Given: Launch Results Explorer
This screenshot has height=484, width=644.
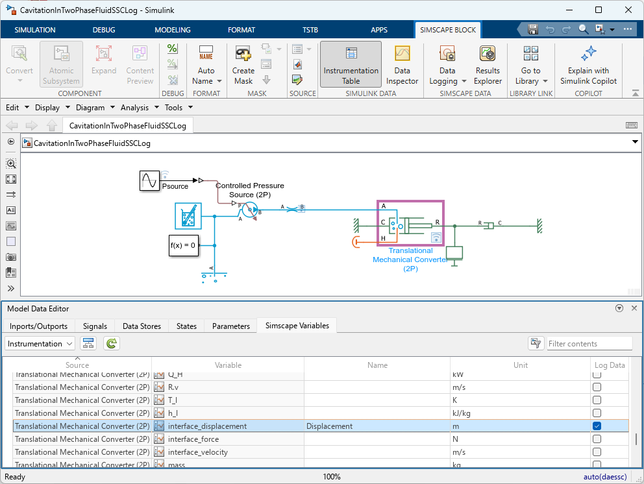Looking at the screenshot, I should (x=488, y=64).
